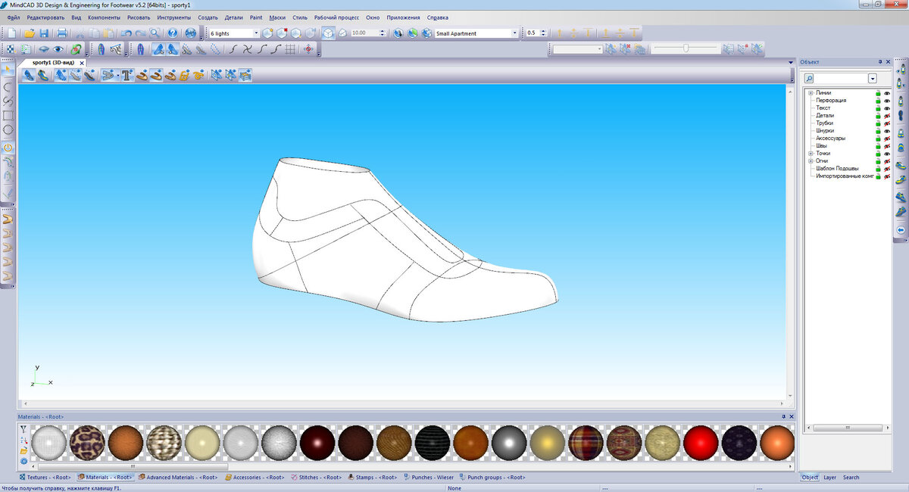
Task: Select the plaid tartan material sphere
Action: pos(586,443)
